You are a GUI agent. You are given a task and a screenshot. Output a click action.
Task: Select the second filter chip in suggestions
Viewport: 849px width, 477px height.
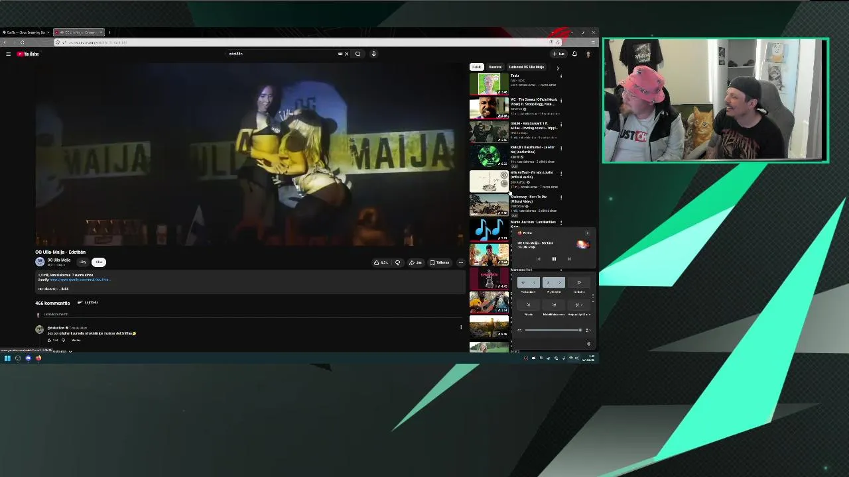pos(495,67)
